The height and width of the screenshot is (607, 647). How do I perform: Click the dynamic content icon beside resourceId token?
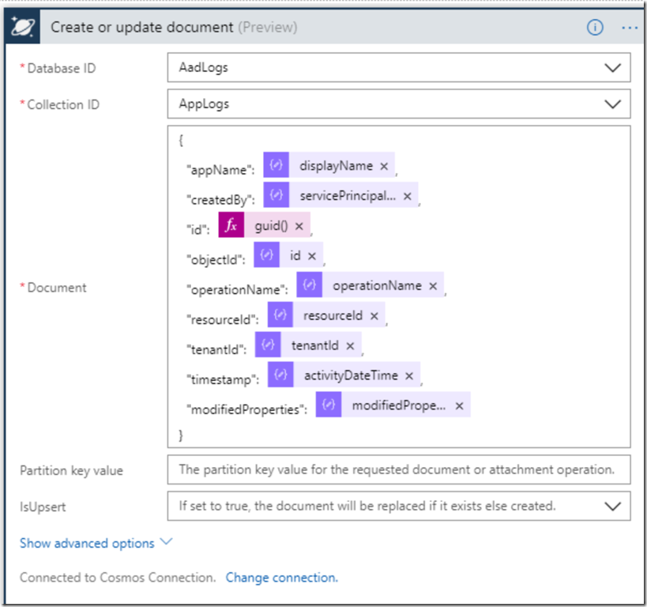coord(280,315)
